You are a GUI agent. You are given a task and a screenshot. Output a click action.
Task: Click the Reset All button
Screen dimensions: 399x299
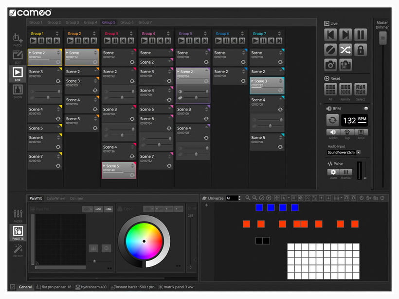[x=331, y=90]
